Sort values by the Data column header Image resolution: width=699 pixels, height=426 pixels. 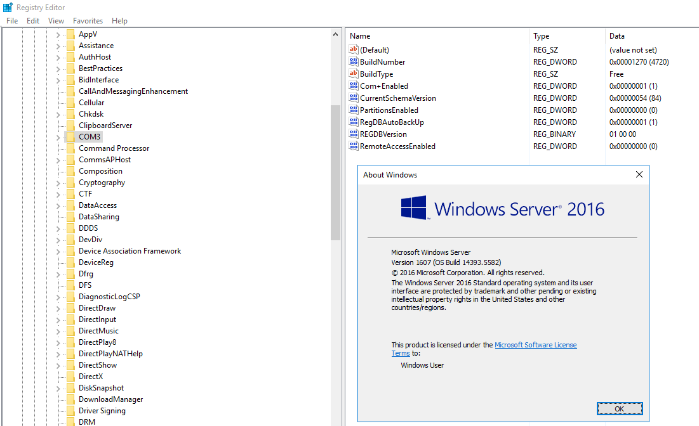click(652, 36)
